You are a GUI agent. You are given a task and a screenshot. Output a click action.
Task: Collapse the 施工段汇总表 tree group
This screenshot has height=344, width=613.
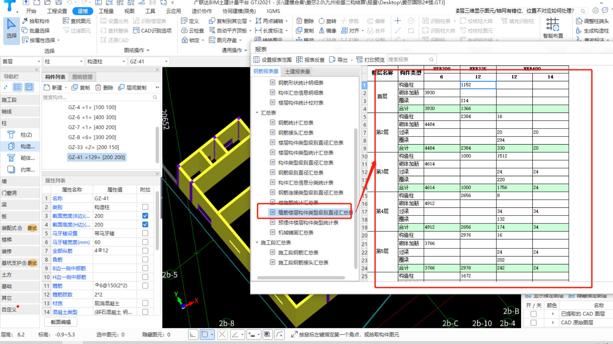(x=257, y=243)
